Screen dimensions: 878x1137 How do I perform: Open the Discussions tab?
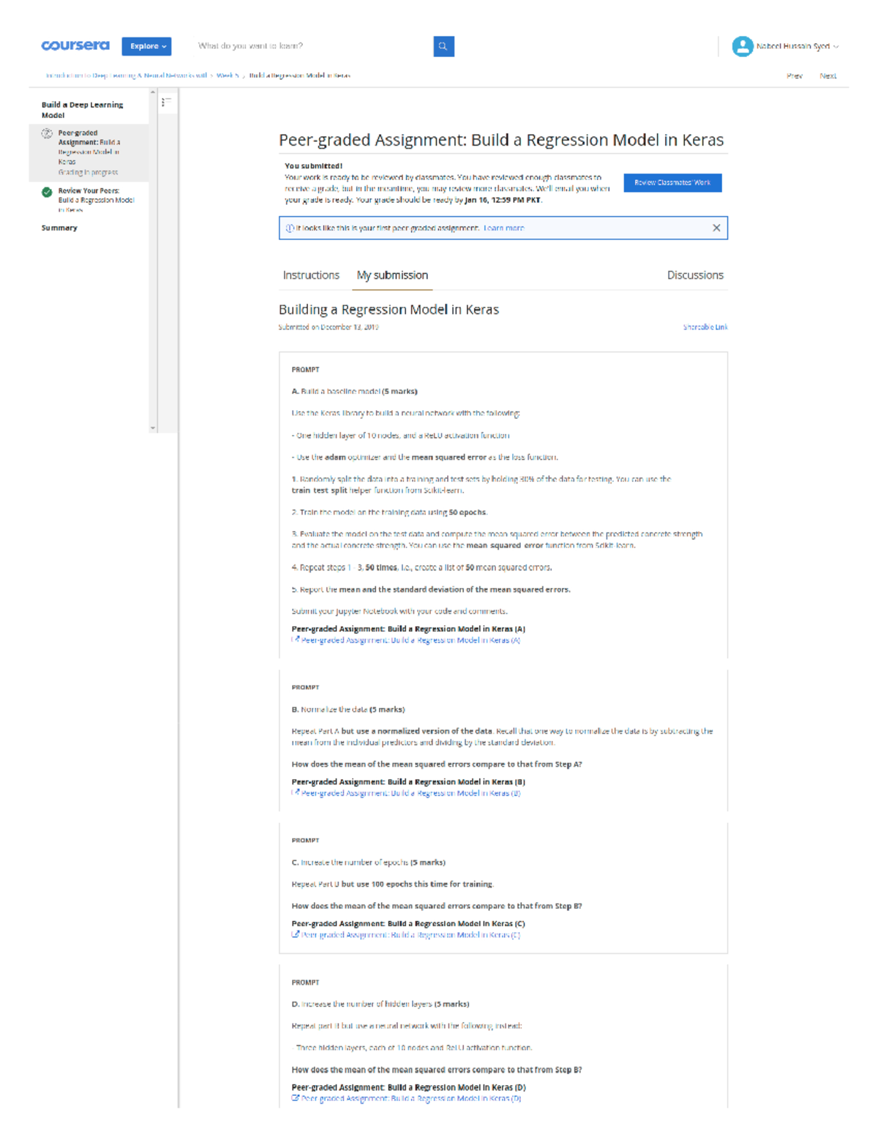click(x=695, y=275)
